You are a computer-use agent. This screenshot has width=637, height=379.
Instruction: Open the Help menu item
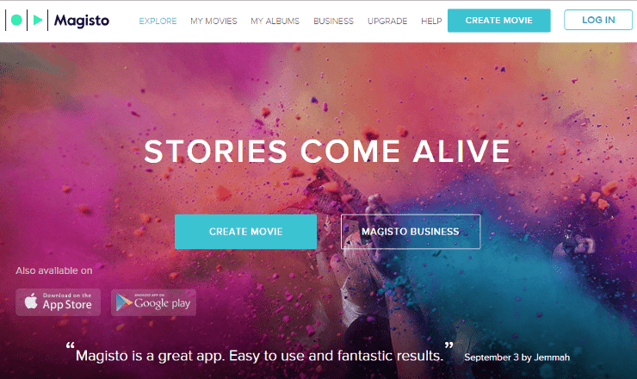pos(431,22)
